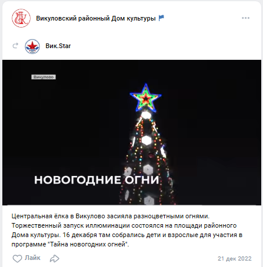Share the post with the arrow icon
Image resolution: width=263 pixels, height=267 pixels.
point(55,259)
